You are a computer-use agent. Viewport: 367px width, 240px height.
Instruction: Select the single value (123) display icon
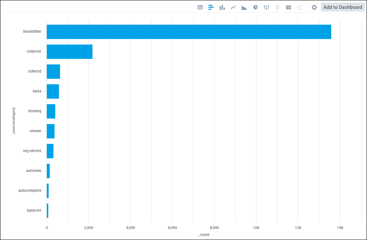[288, 7]
